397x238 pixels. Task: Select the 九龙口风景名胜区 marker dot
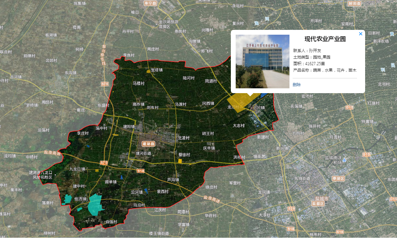pyautogui.click(x=55, y=175)
